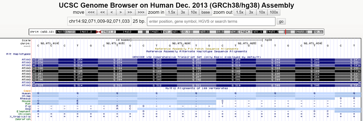Open Reference Assembly Alternate Haplotype Sequence Alignments track
Image resolution: width=363 pixels, height=121 pixels.
tap(197, 51)
